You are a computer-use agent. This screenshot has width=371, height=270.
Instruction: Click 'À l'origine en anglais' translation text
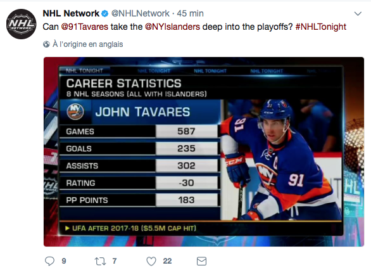point(88,44)
